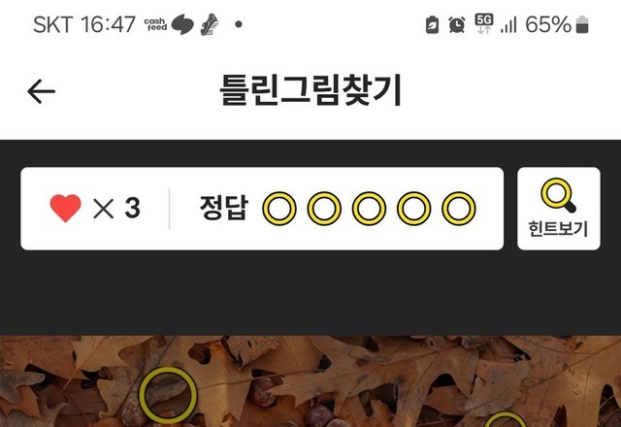Select the first 정답 answer circle
Viewport: 621px width, 427px height.
coord(279,209)
